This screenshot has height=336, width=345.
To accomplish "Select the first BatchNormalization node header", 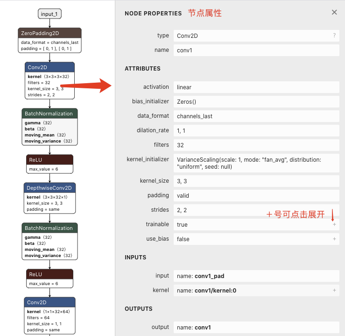I will coord(50,114).
